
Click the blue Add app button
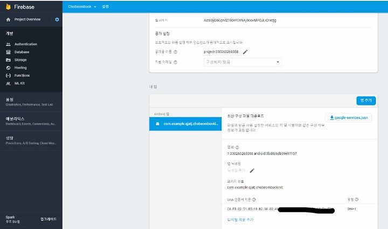(x=366, y=100)
